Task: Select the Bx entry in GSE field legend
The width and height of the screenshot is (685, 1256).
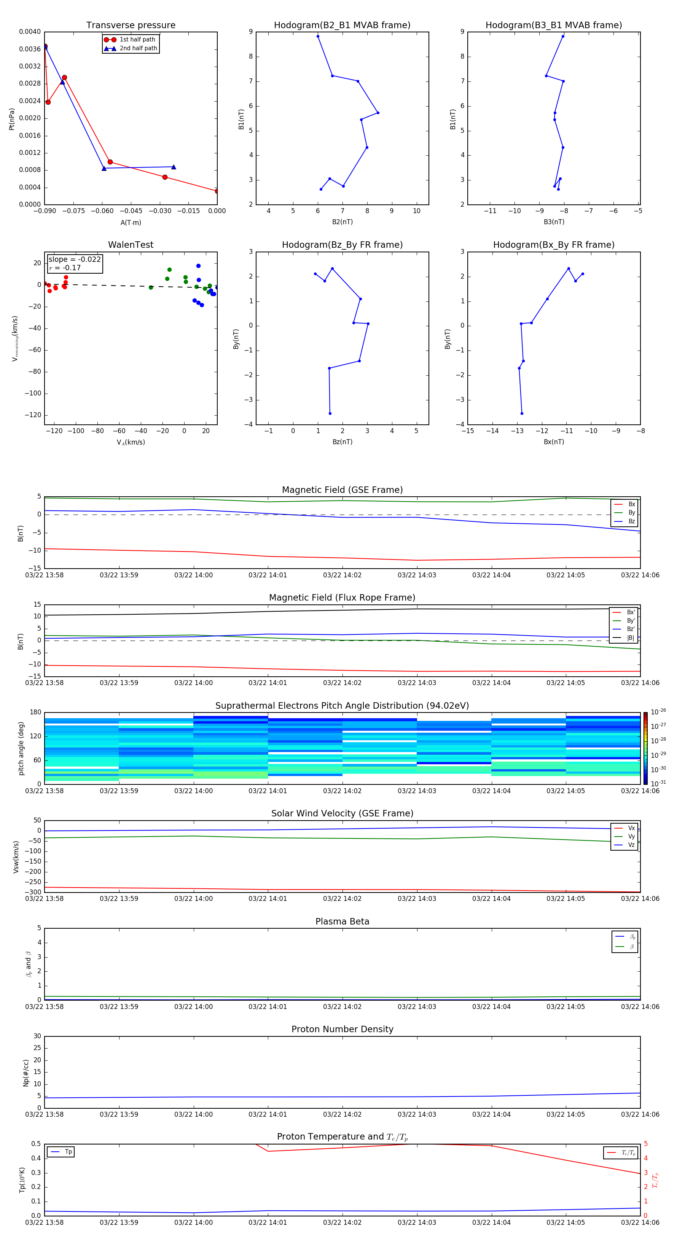Action: 624,504
